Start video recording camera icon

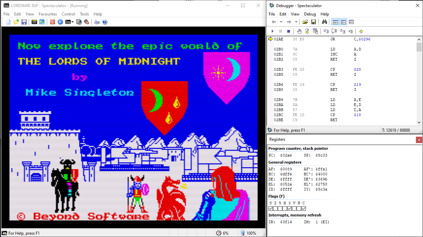pos(78,22)
